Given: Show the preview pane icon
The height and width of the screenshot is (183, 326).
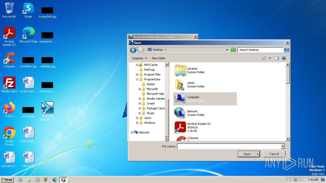Looking at the screenshot, I should (x=277, y=58).
